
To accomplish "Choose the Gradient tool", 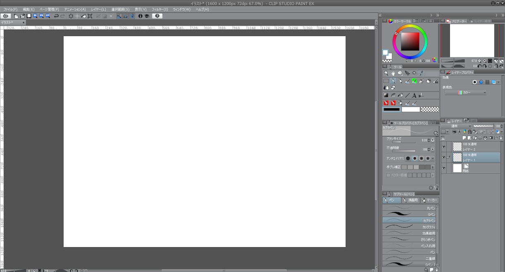I will [386, 95].
